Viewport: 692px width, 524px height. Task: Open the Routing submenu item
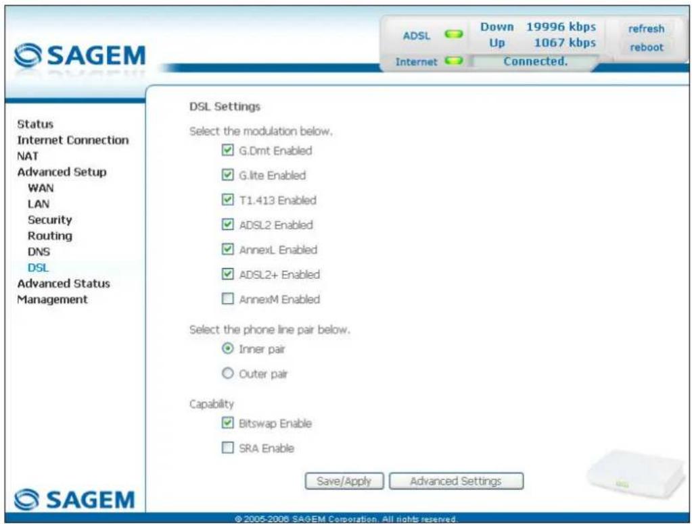(50, 236)
